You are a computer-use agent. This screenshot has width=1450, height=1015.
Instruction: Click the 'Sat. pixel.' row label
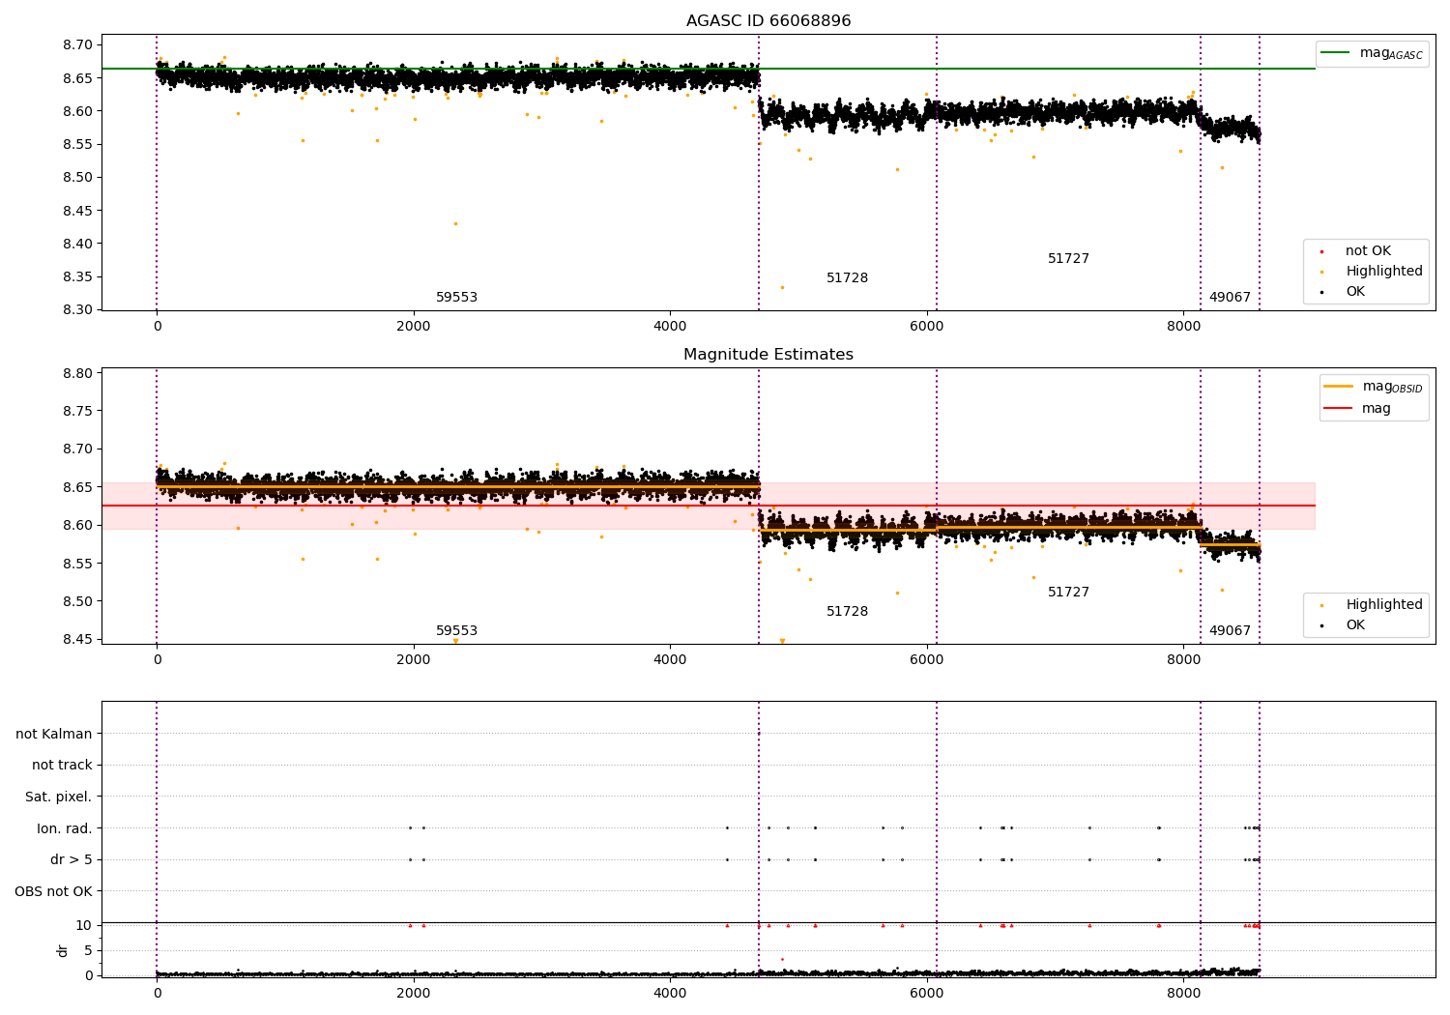59,797
